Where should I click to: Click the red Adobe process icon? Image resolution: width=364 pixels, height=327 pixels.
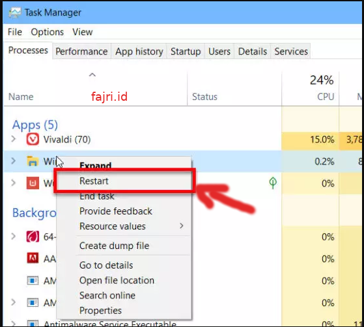coord(33,258)
